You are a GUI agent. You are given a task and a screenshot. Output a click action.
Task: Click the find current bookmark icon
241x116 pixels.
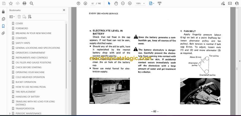(x=30, y=17)
